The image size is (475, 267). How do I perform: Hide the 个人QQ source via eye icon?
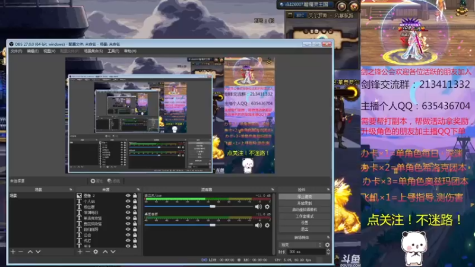coord(128,201)
